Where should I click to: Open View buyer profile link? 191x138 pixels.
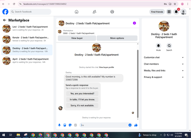107,67
